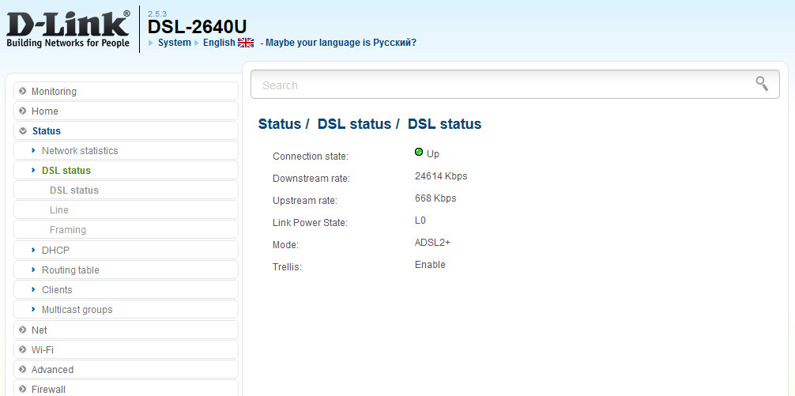Click the Trellis Enable value
795x396 pixels.
pos(430,265)
